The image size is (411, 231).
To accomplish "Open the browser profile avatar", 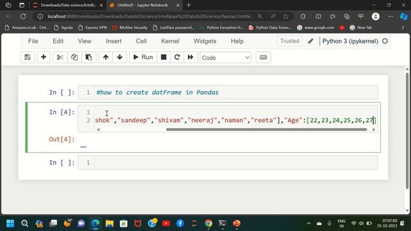I will 376,16.
